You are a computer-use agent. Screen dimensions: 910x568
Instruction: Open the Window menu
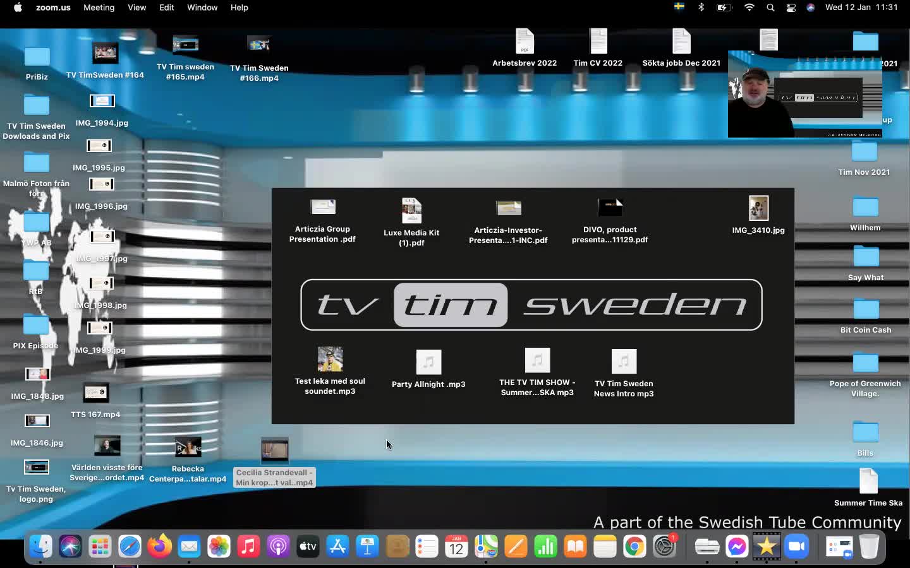[x=202, y=8]
